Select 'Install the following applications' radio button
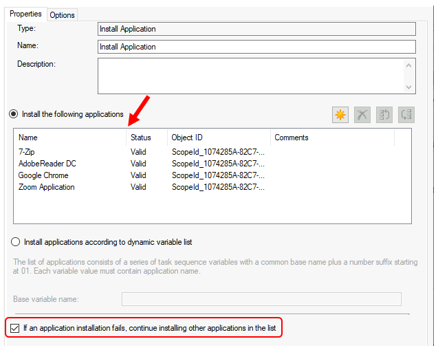The width and height of the screenshot is (438, 350). click(x=14, y=114)
